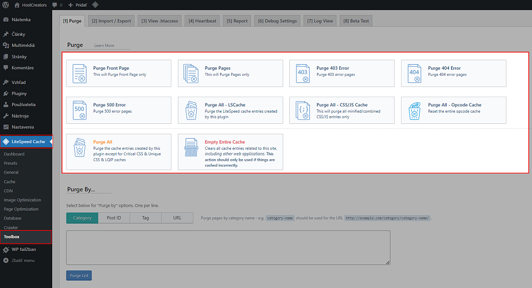
Task: Click the Purge All trash bin icon
Action: pos(79,148)
